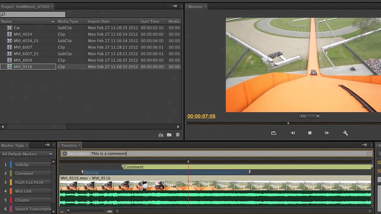Step back one frame in Monitor
This screenshot has height=214, width=381.
tap(292, 133)
